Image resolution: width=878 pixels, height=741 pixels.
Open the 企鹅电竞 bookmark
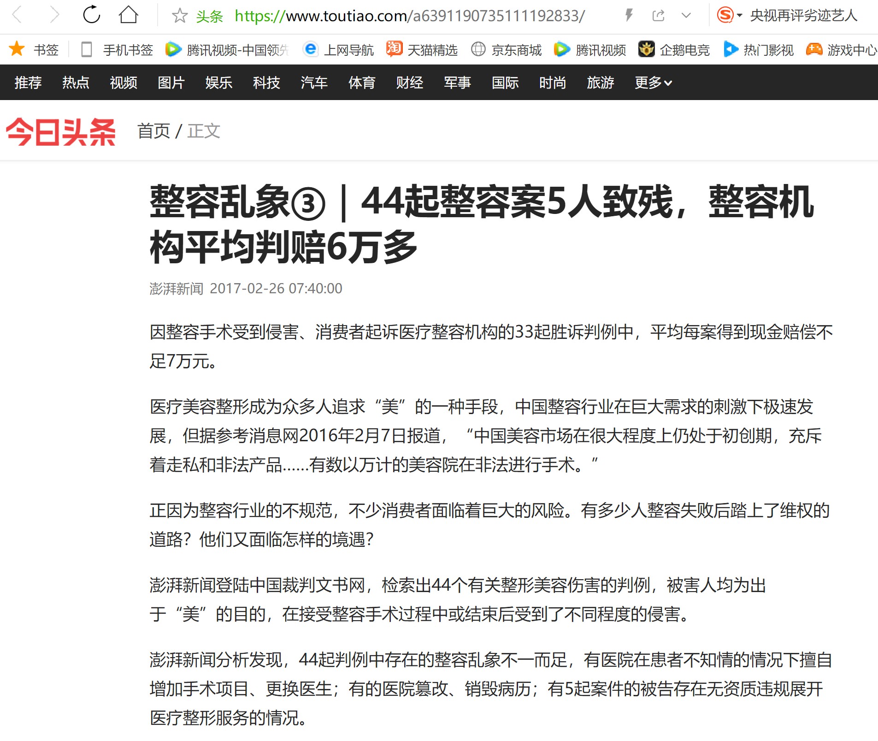pyautogui.click(x=674, y=49)
